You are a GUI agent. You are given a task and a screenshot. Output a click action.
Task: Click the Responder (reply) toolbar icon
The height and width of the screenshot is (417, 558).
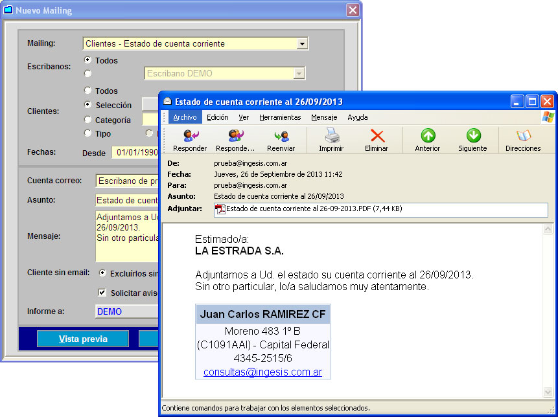[190, 141]
